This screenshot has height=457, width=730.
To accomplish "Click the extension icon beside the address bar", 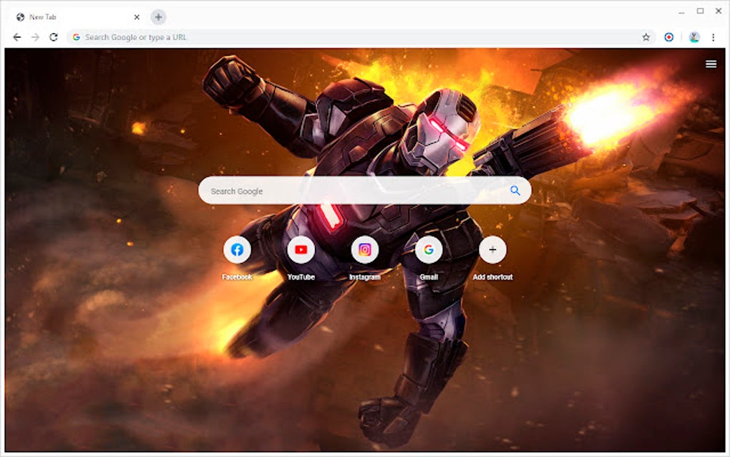I will coord(668,36).
